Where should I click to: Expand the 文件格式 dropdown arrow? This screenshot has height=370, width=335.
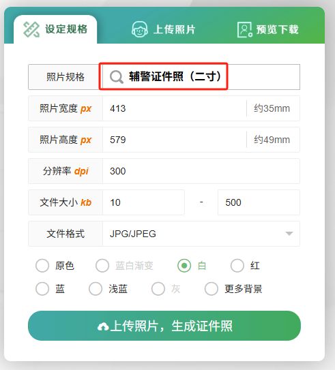(289, 234)
